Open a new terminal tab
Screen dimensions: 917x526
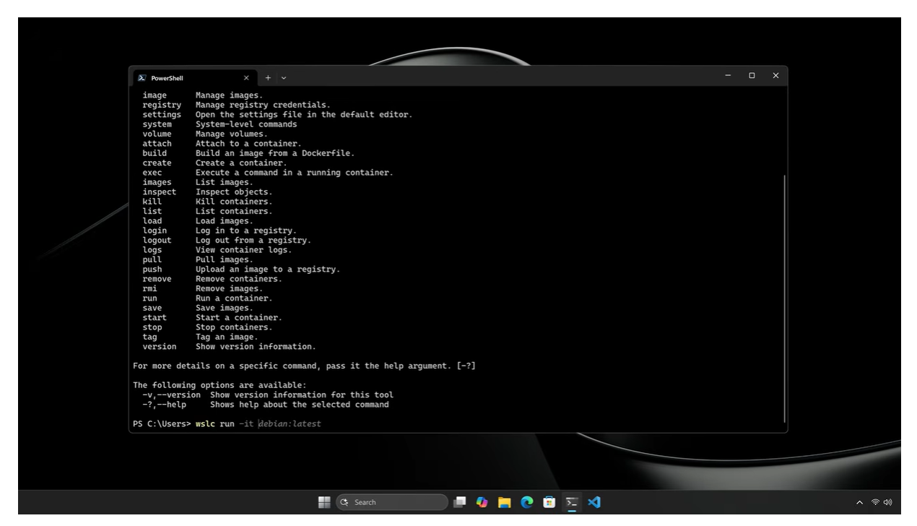point(268,77)
